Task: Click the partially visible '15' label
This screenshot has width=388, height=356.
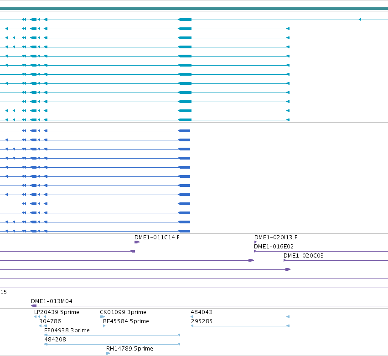Action: coord(4,292)
